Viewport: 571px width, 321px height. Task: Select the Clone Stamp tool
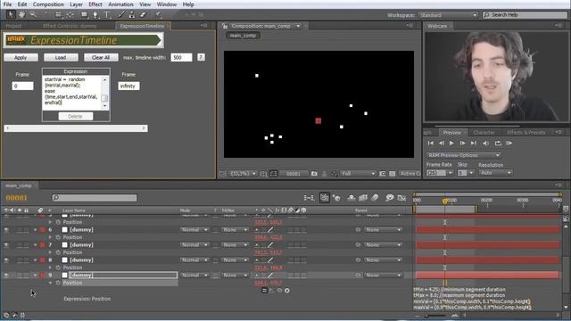point(132,14)
